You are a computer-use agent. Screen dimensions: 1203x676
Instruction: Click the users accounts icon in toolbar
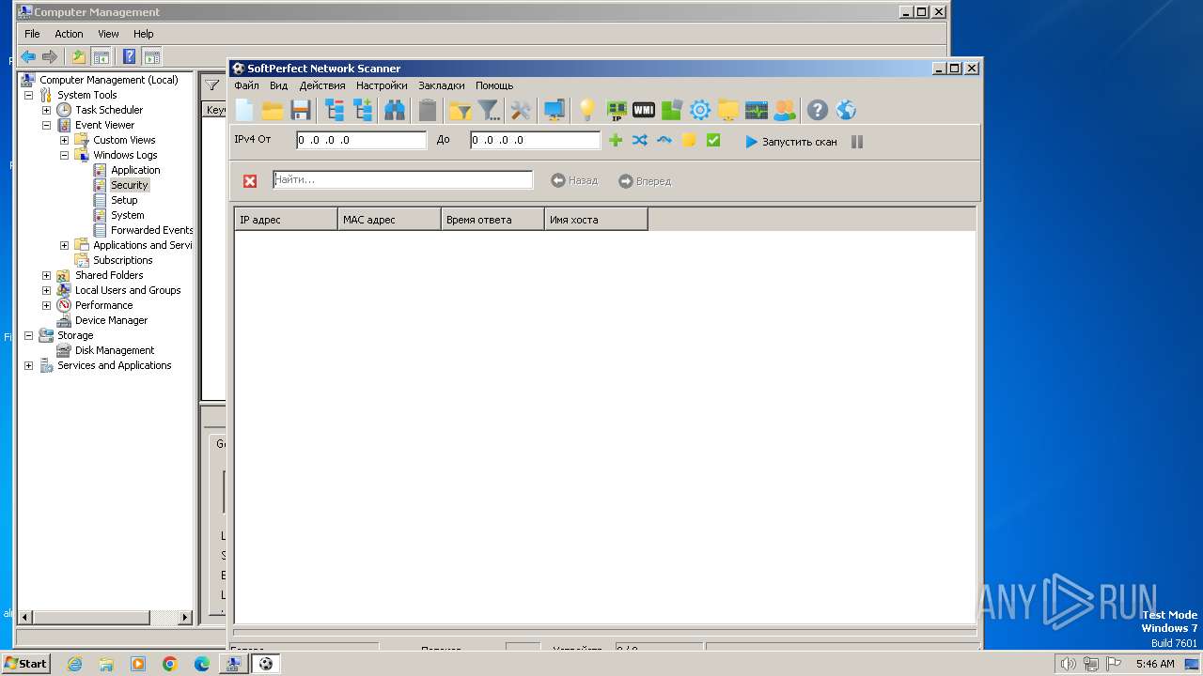tap(785, 111)
